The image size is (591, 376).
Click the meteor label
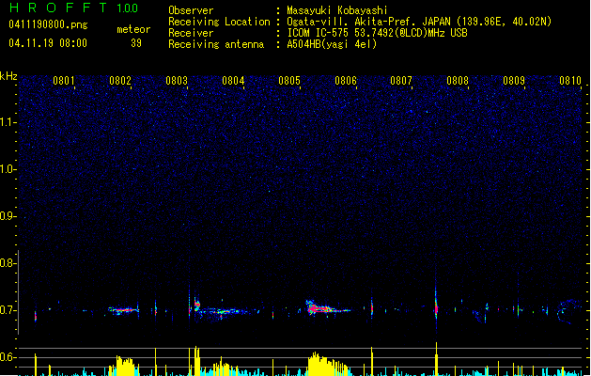[133, 29]
